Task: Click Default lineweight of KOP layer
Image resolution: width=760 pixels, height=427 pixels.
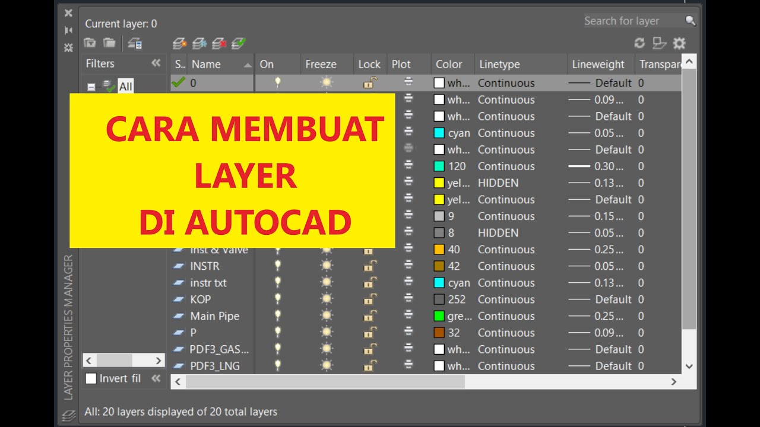Action: point(614,299)
